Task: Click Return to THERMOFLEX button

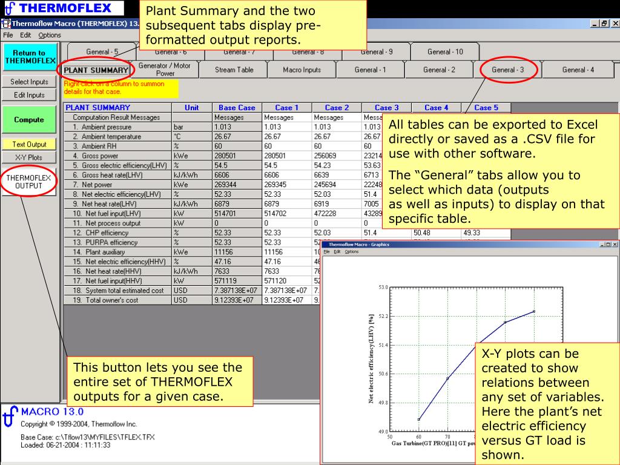Action: coord(30,56)
